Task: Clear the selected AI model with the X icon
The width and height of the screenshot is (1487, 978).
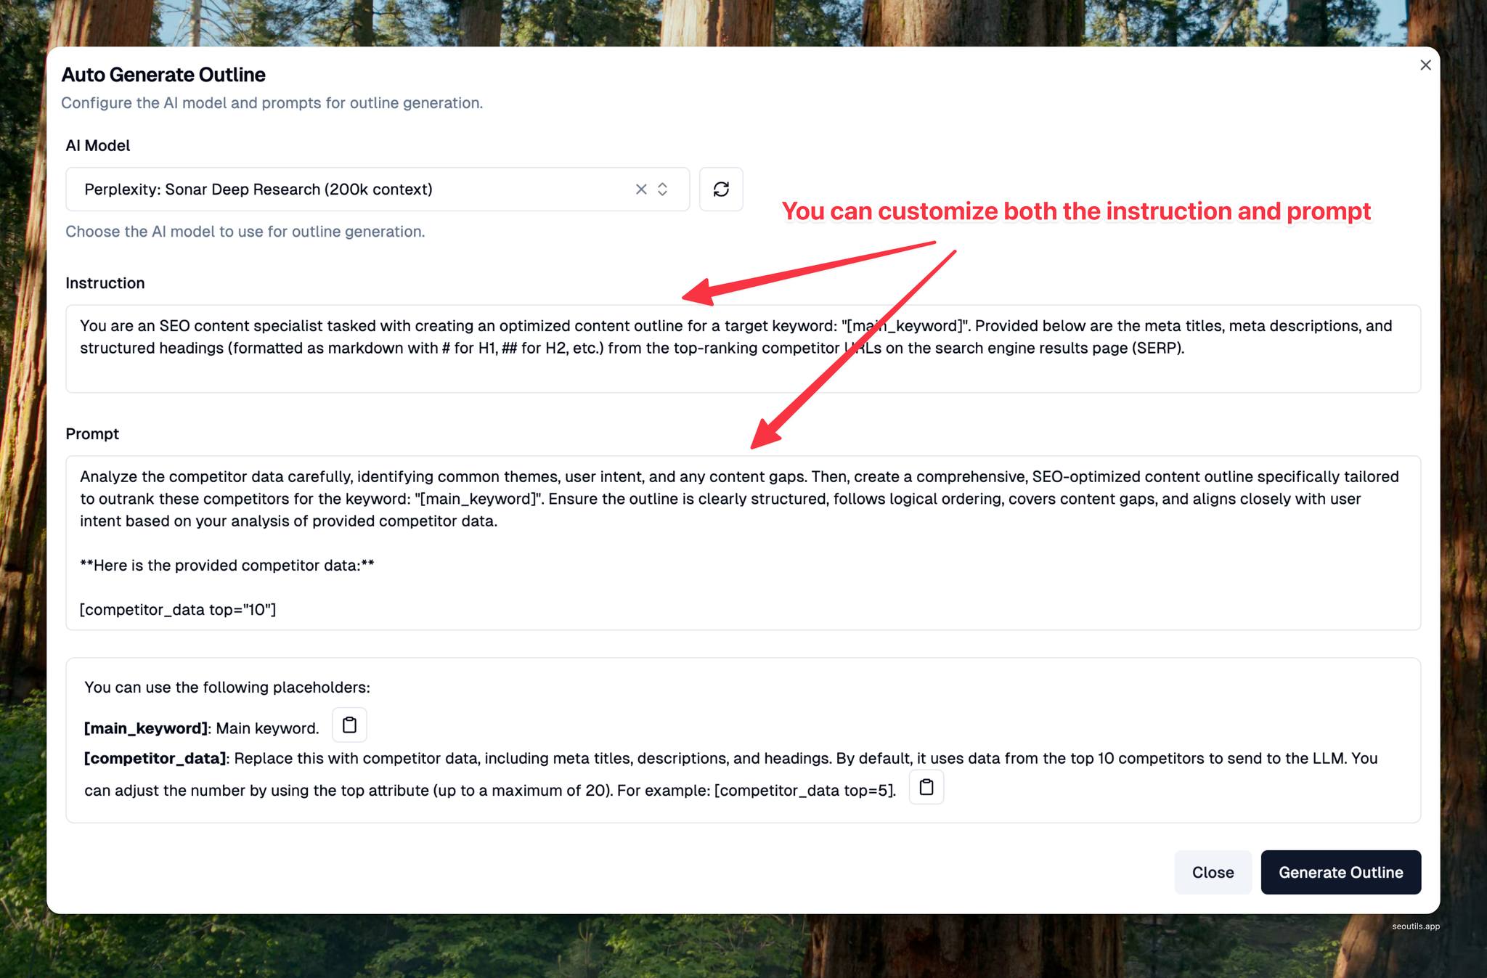Action: click(x=641, y=190)
